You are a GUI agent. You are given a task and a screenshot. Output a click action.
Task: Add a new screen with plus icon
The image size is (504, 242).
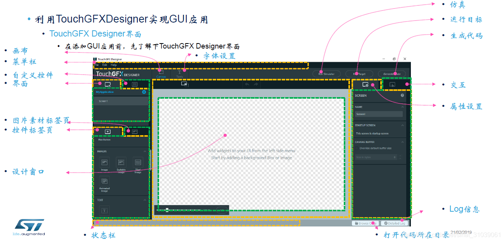point(144,92)
